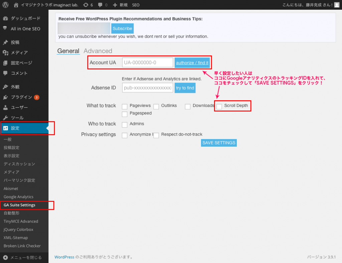Enable Respect do-not-track checkbox
The image size is (342, 263).
[156, 135]
